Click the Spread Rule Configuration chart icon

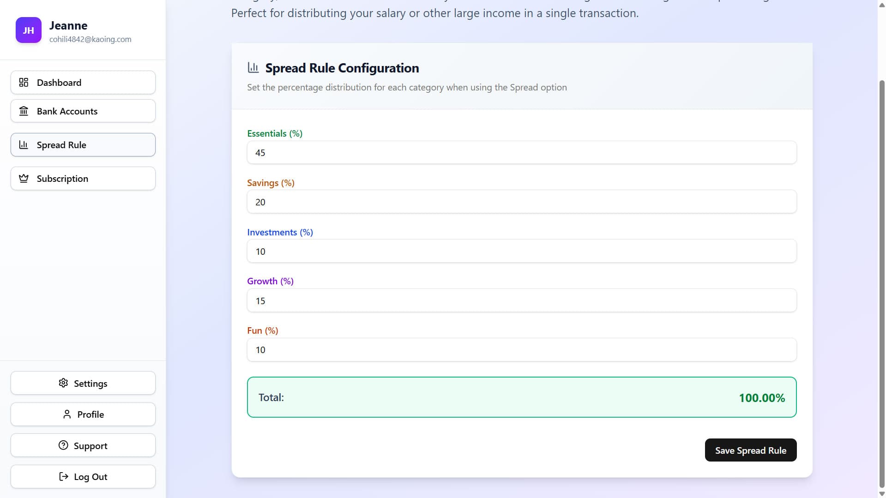pos(253,67)
